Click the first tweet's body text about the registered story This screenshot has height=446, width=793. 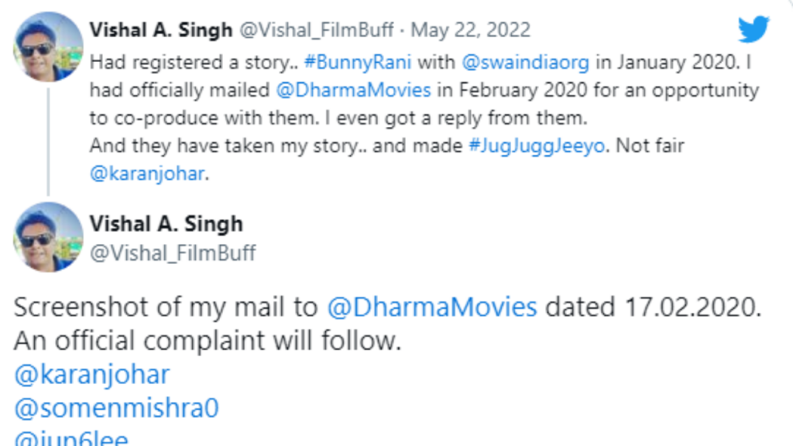click(x=425, y=118)
